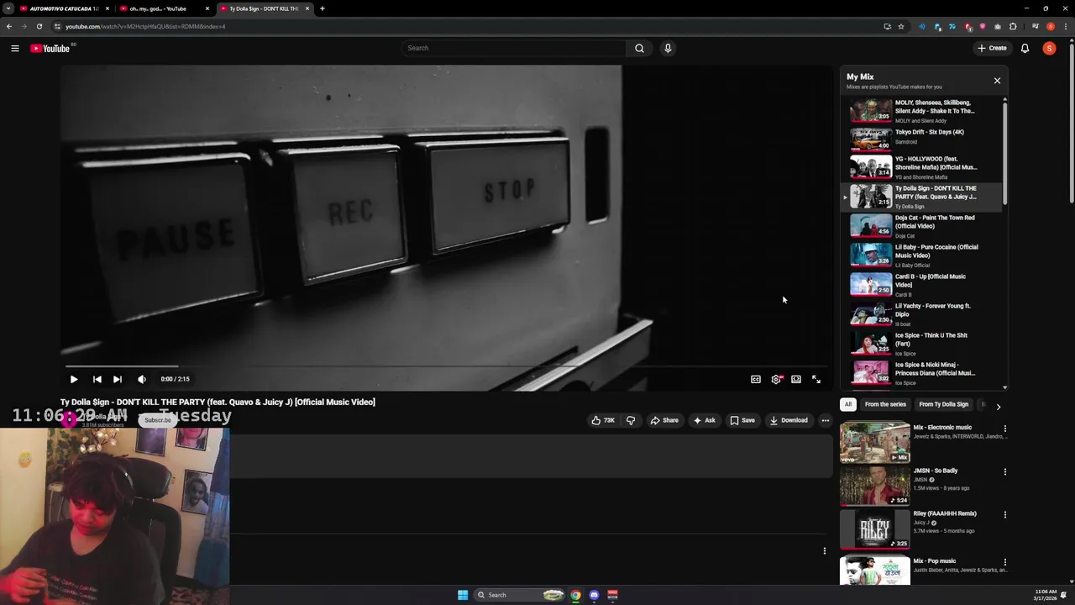Click the search magnifier button
Screen dimensions: 1075x605
click(639, 48)
